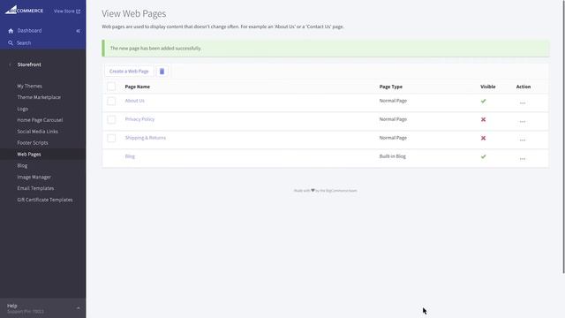
Task: Open My Themes menu item
Action: pyautogui.click(x=29, y=86)
